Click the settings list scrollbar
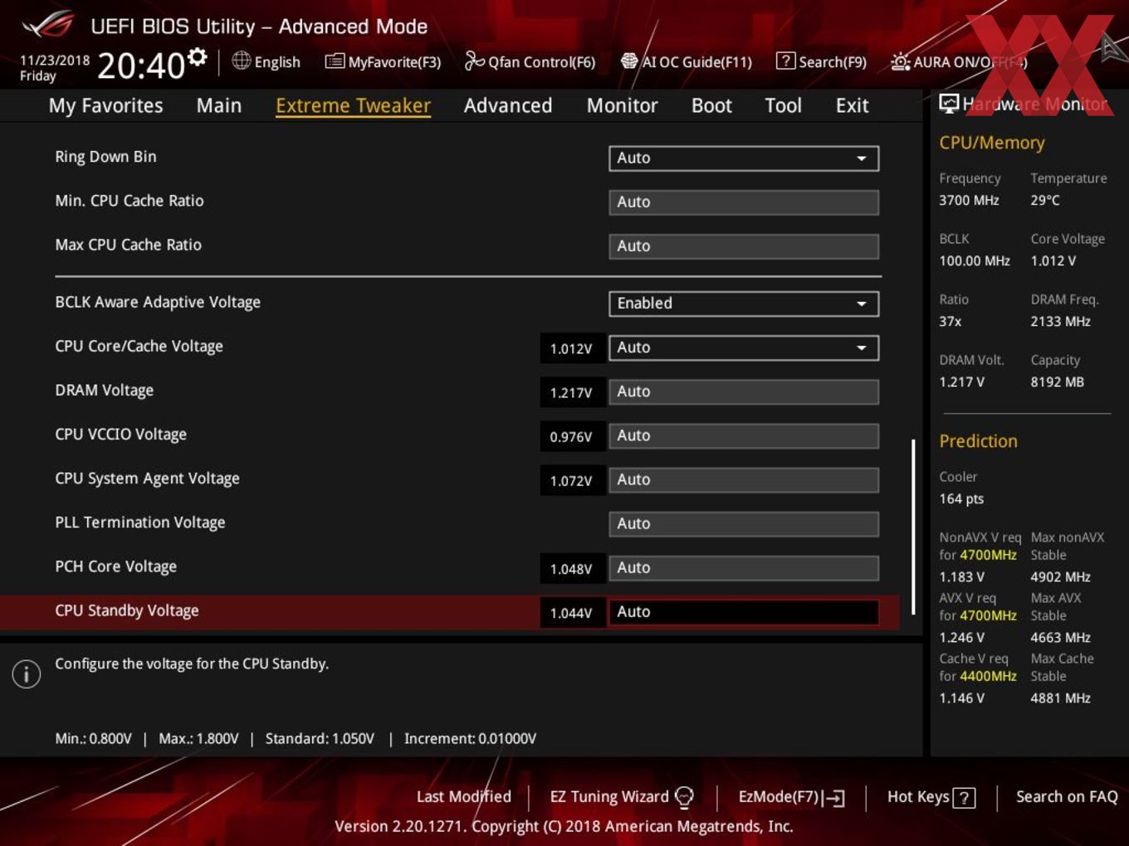 pos(913,527)
